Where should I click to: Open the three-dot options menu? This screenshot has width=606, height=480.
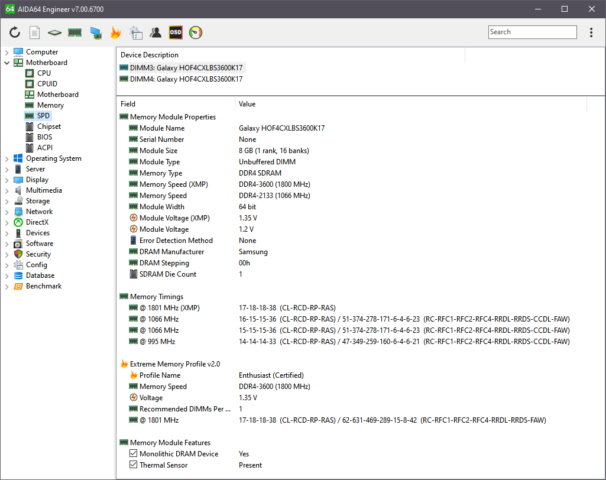(x=591, y=33)
